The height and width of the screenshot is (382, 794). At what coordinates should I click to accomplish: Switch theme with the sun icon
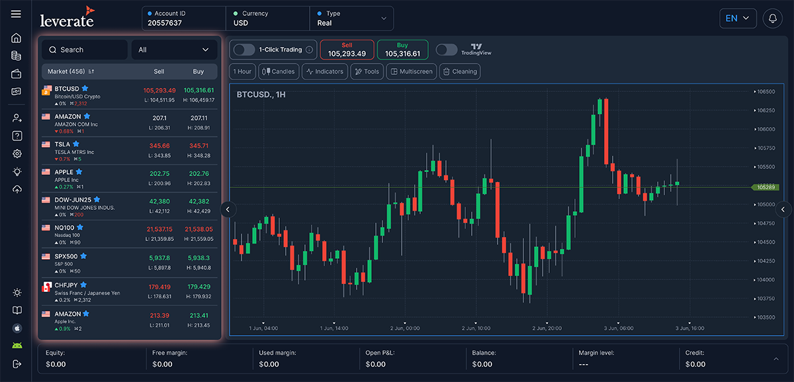point(17,292)
